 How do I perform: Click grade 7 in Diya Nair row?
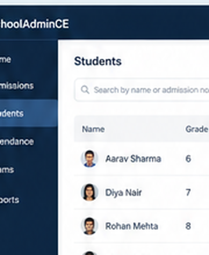[x=188, y=192]
